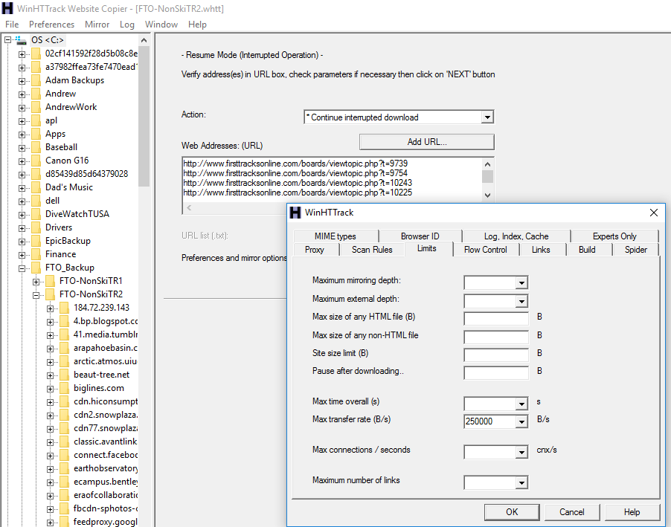The height and width of the screenshot is (527, 671).
Task: Click the WinHTTrack dialog title icon
Action: pos(295,213)
